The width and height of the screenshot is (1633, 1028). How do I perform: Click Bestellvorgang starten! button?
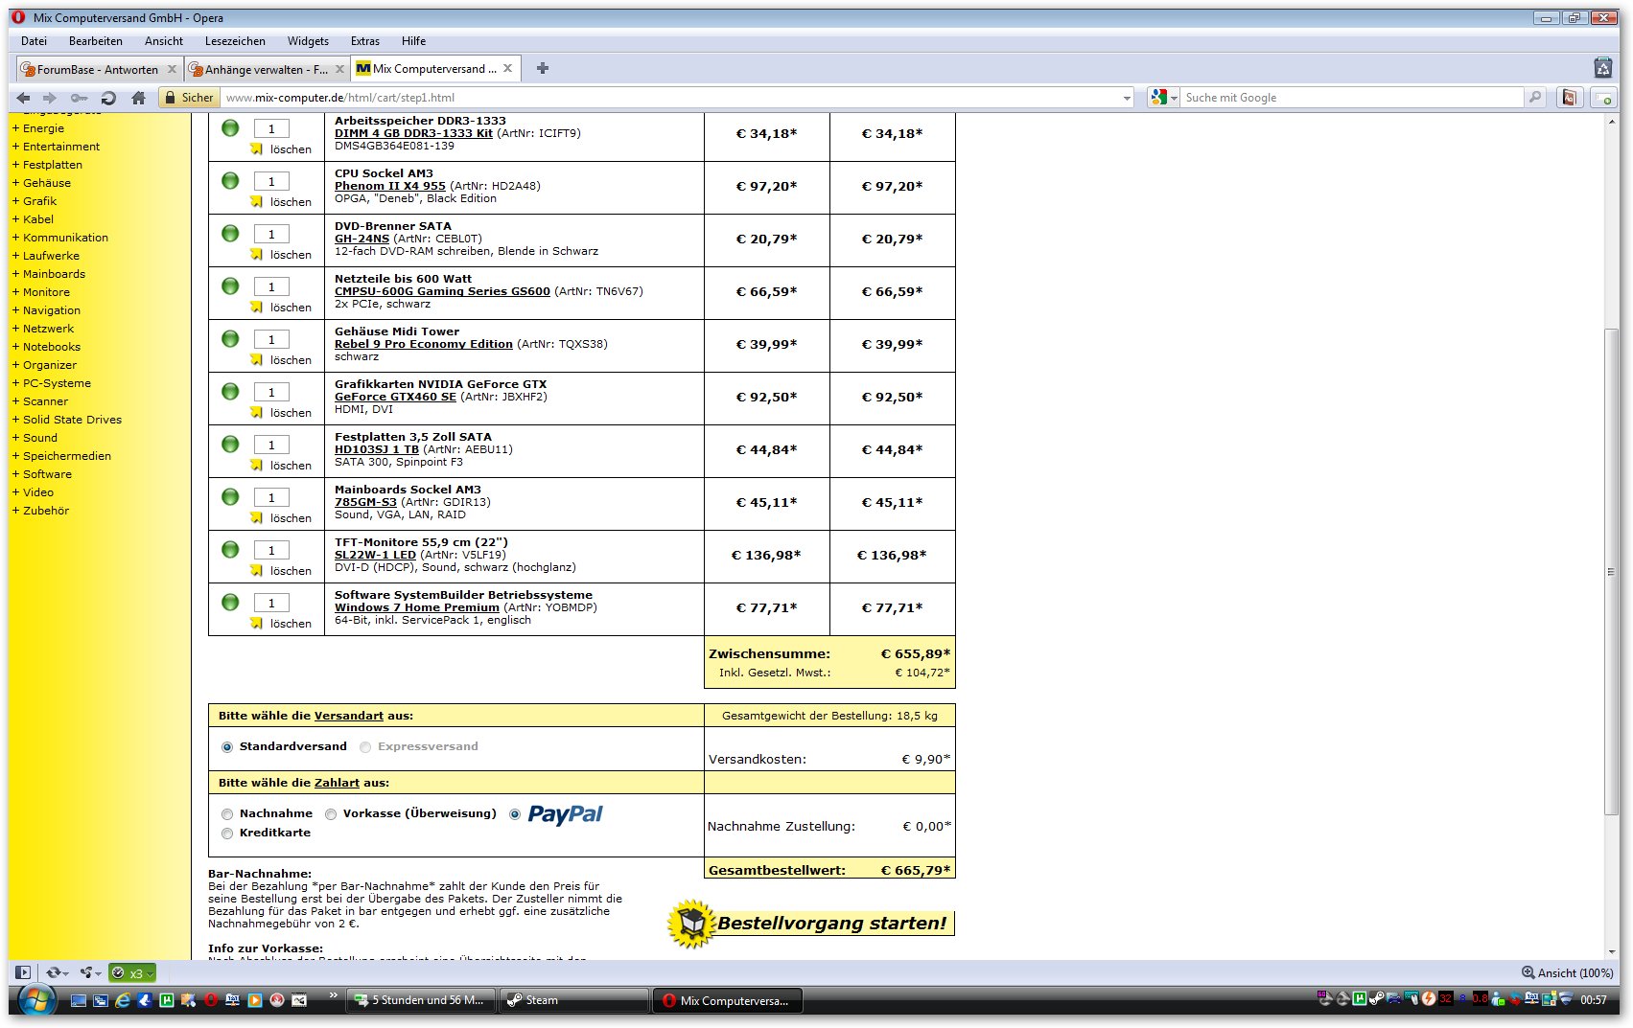coord(811,924)
